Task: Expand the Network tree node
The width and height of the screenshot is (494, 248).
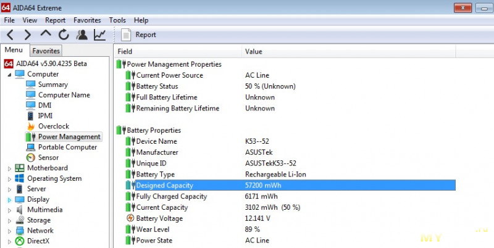Action: [9, 231]
